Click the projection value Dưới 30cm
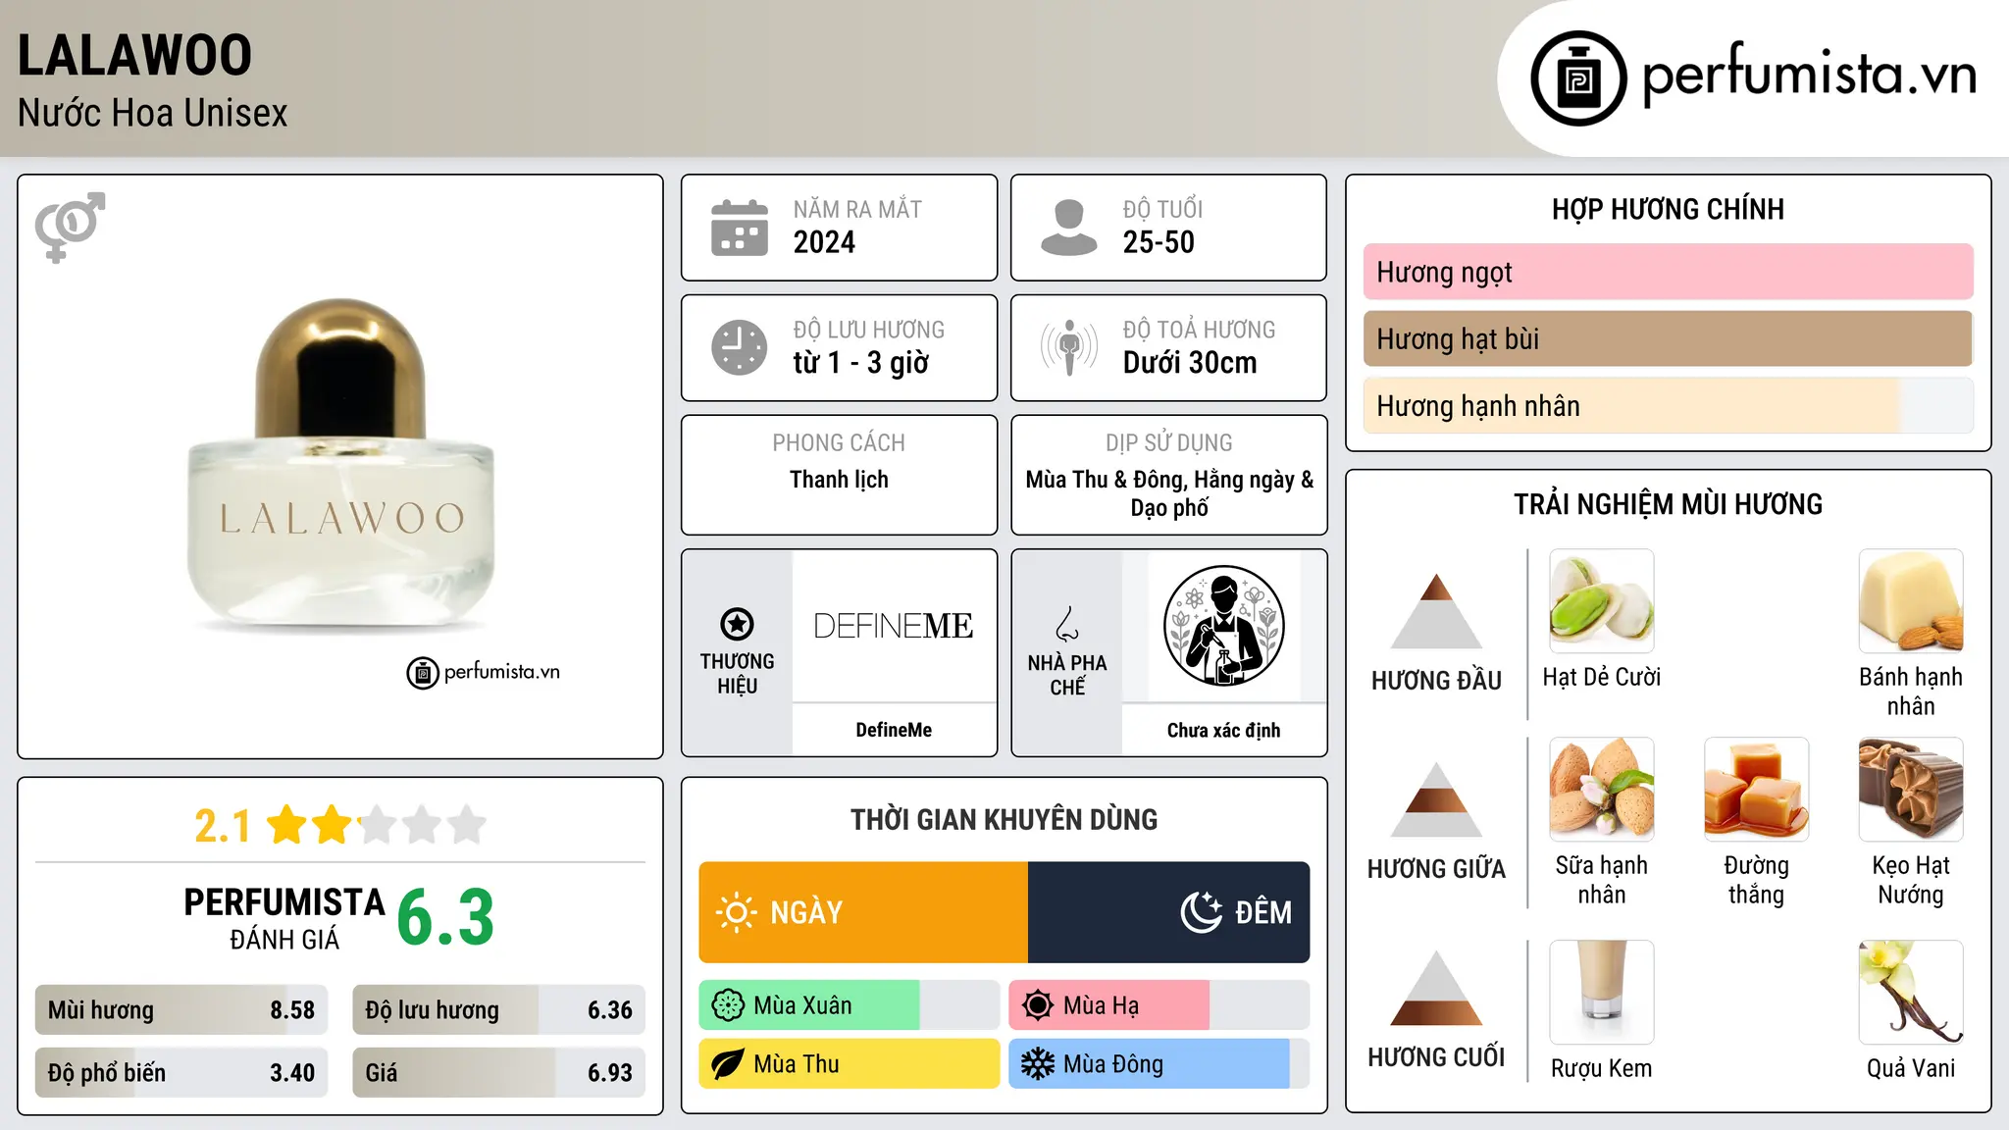Screen dimensions: 2009x1130 click(x=1189, y=363)
